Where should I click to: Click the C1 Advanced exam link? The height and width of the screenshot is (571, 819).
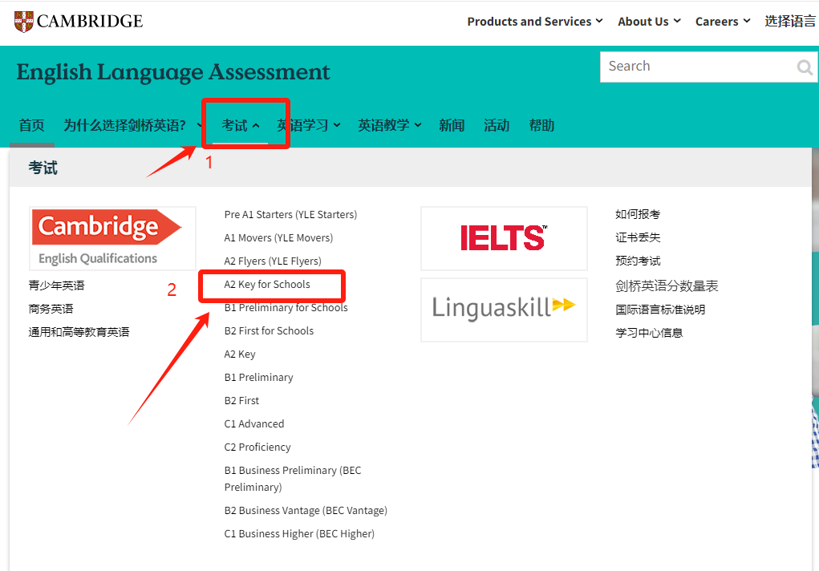(x=254, y=424)
